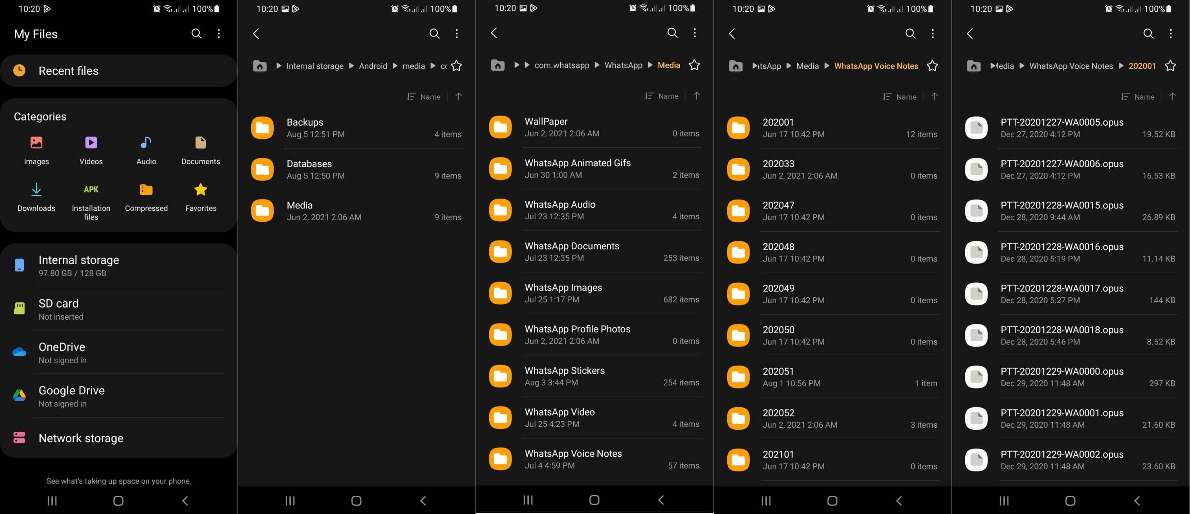
Task: Open the Databases folder
Action: click(x=357, y=169)
